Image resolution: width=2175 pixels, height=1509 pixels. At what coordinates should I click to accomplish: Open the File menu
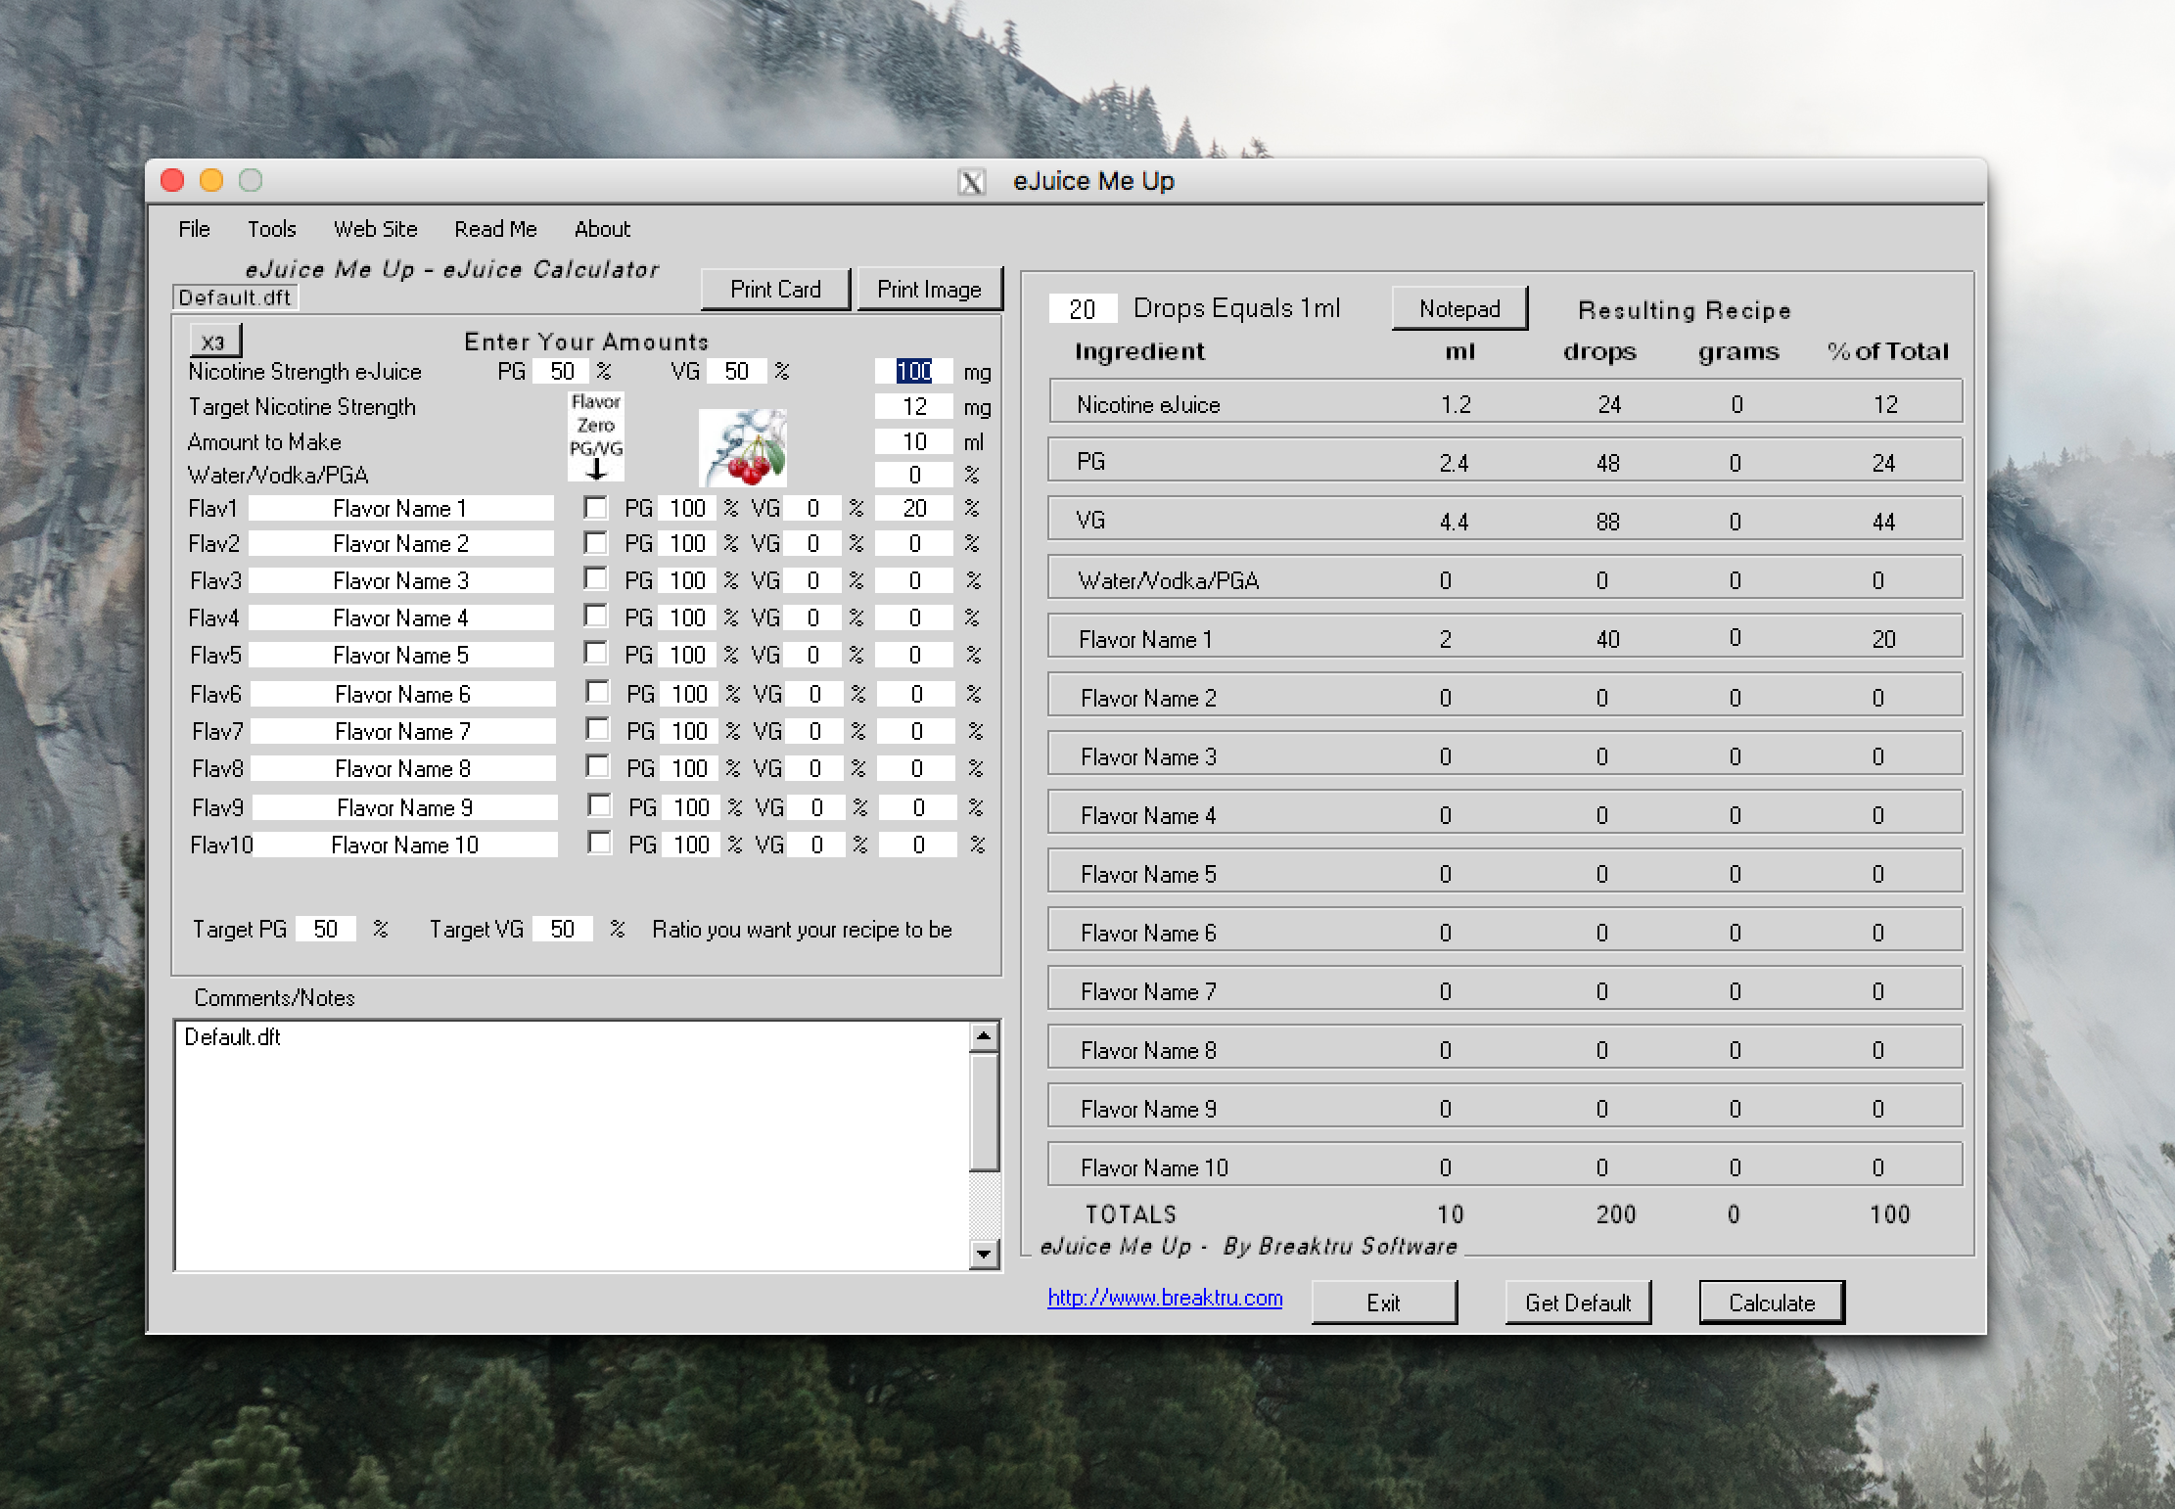point(194,229)
